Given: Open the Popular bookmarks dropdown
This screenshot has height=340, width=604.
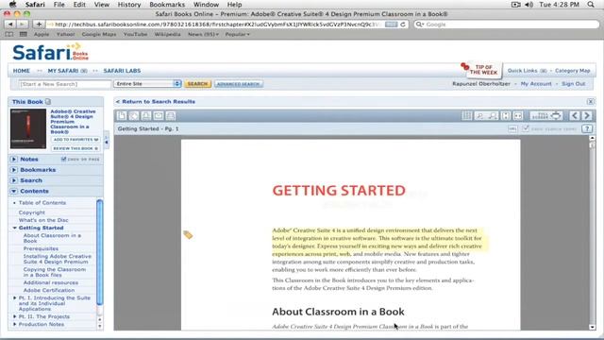Looking at the screenshot, I should click(x=237, y=34).
